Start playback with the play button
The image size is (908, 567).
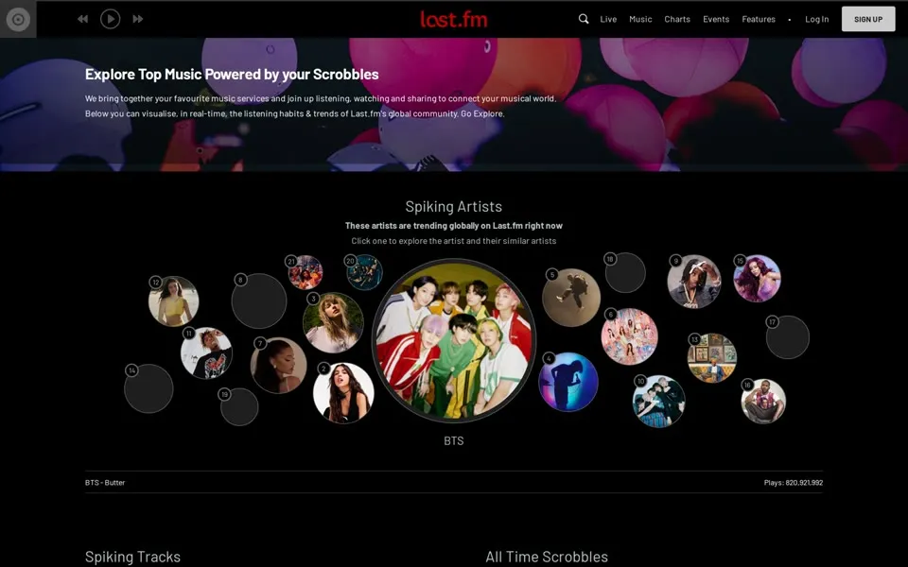coord(110,19)
